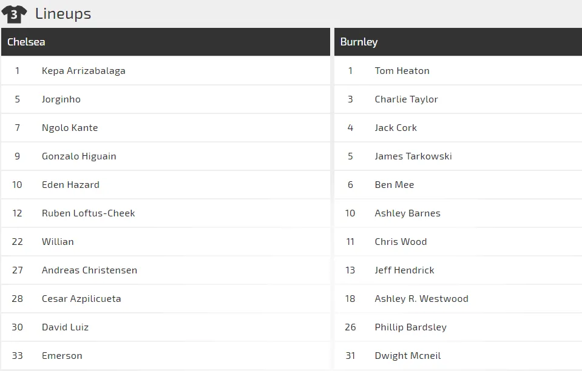Select Ashley Barnes from Burnley list

(x=407, y=213)
